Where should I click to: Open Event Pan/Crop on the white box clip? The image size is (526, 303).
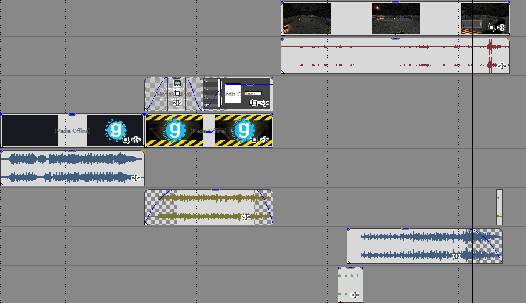point(254,103)
